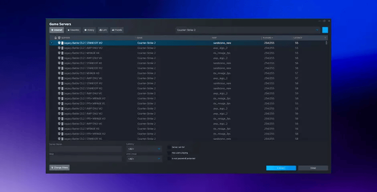Click the Close button
The image size is (377, 192).
click(x=313, y=168)
